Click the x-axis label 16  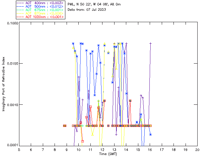(x=150, y=150)
